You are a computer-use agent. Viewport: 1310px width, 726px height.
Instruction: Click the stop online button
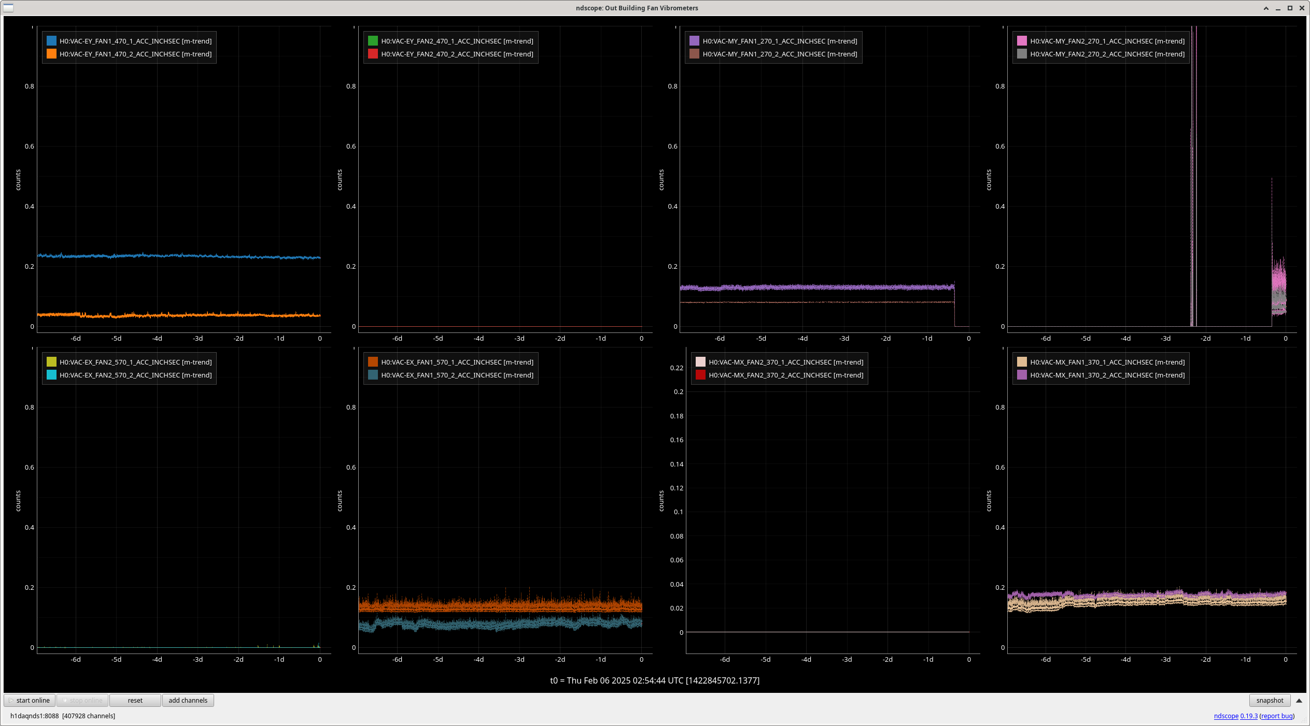click(82, 700)
